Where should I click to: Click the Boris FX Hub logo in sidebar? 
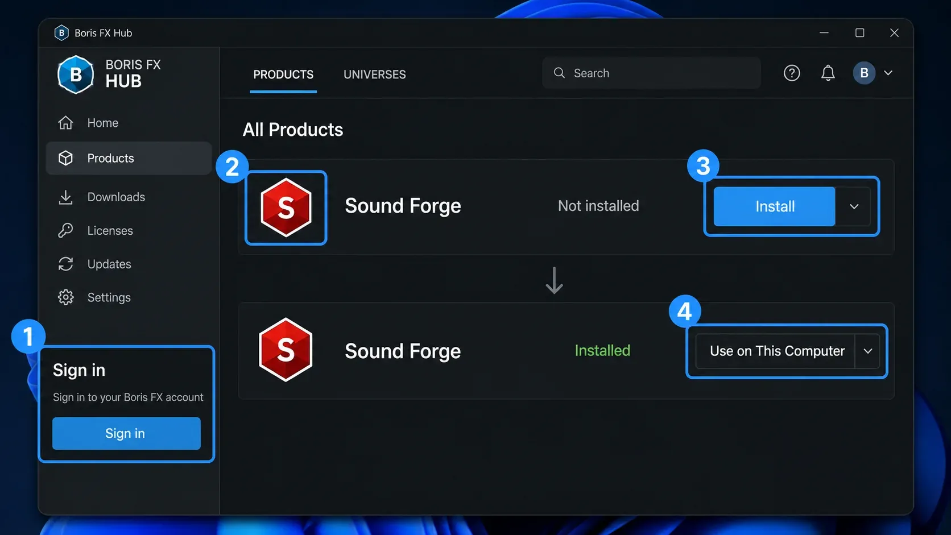76,74
